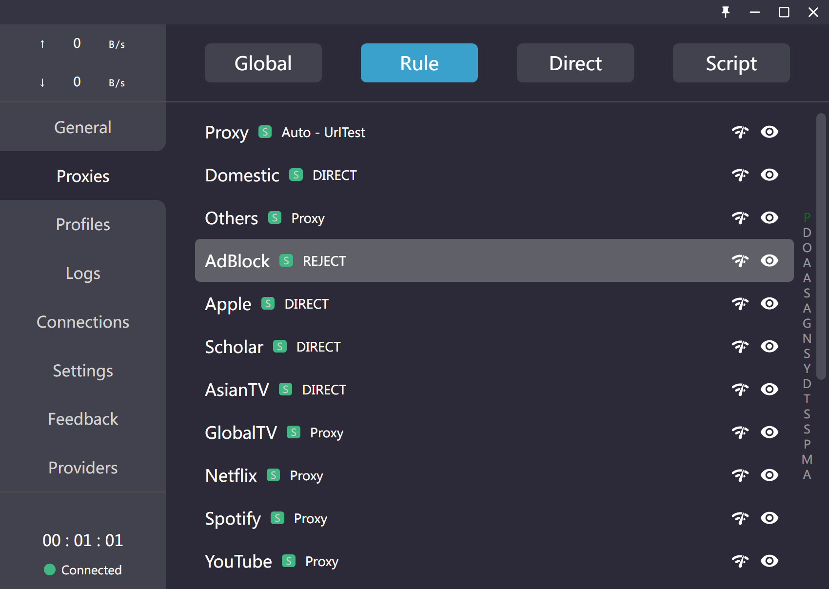Click the vertical scrollbar thumb
This screenshot has height=589, width=829.
(821, 246)
